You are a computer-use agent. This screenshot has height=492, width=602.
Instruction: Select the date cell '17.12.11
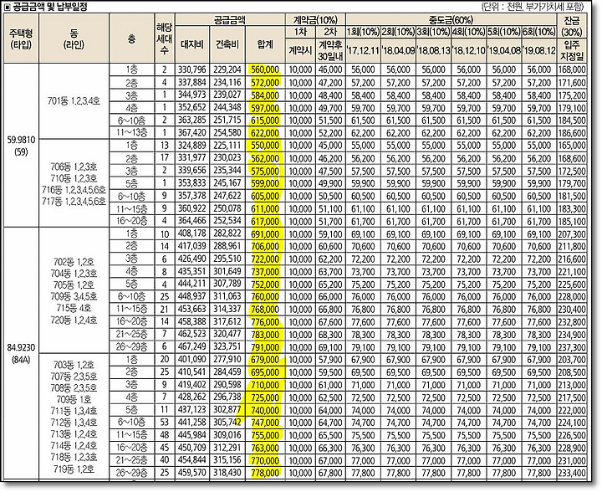point(363,51)
